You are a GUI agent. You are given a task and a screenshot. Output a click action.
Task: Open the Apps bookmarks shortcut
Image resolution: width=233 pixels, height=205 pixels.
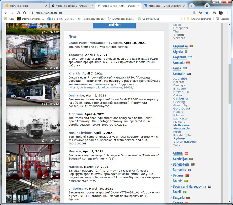click(x=9, y=19)
